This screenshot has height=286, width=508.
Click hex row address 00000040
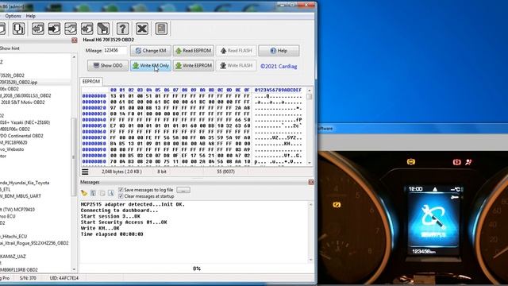tap(94, 120)
